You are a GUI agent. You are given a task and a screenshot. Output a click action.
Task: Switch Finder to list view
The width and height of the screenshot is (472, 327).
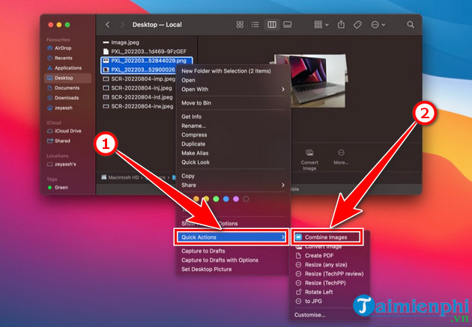click(x=255, y=25)
